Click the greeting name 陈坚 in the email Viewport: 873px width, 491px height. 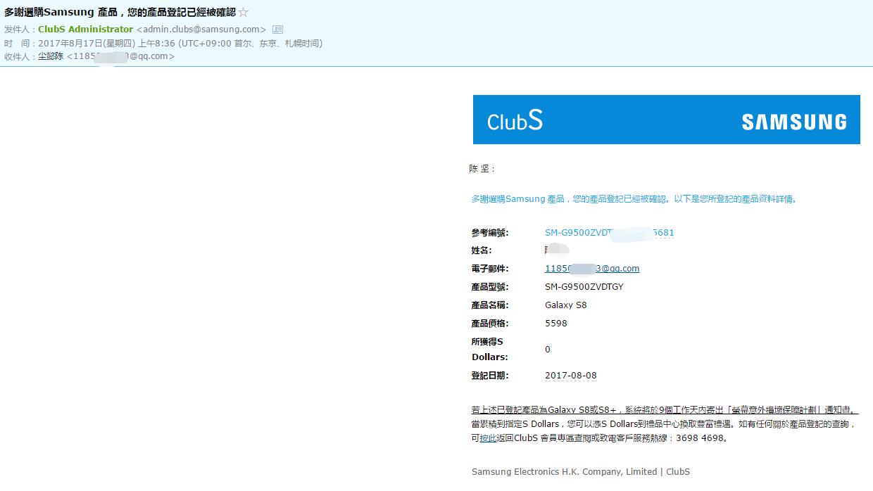tap(480, 169)
